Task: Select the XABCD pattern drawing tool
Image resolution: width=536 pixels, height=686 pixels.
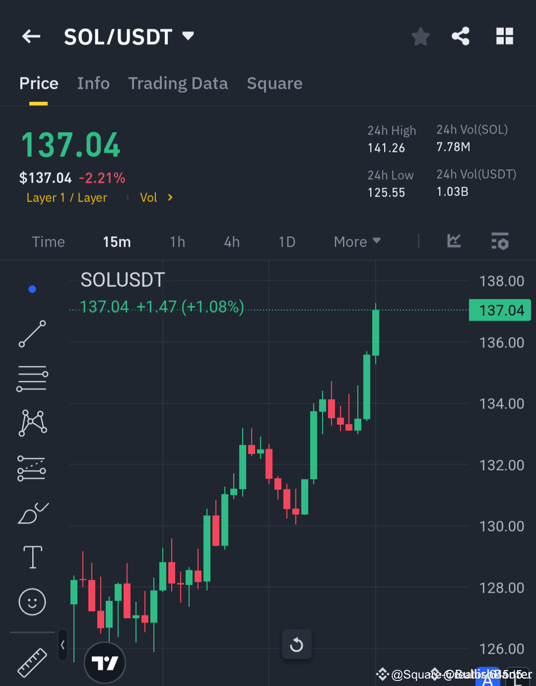Action: click(32, 422)
